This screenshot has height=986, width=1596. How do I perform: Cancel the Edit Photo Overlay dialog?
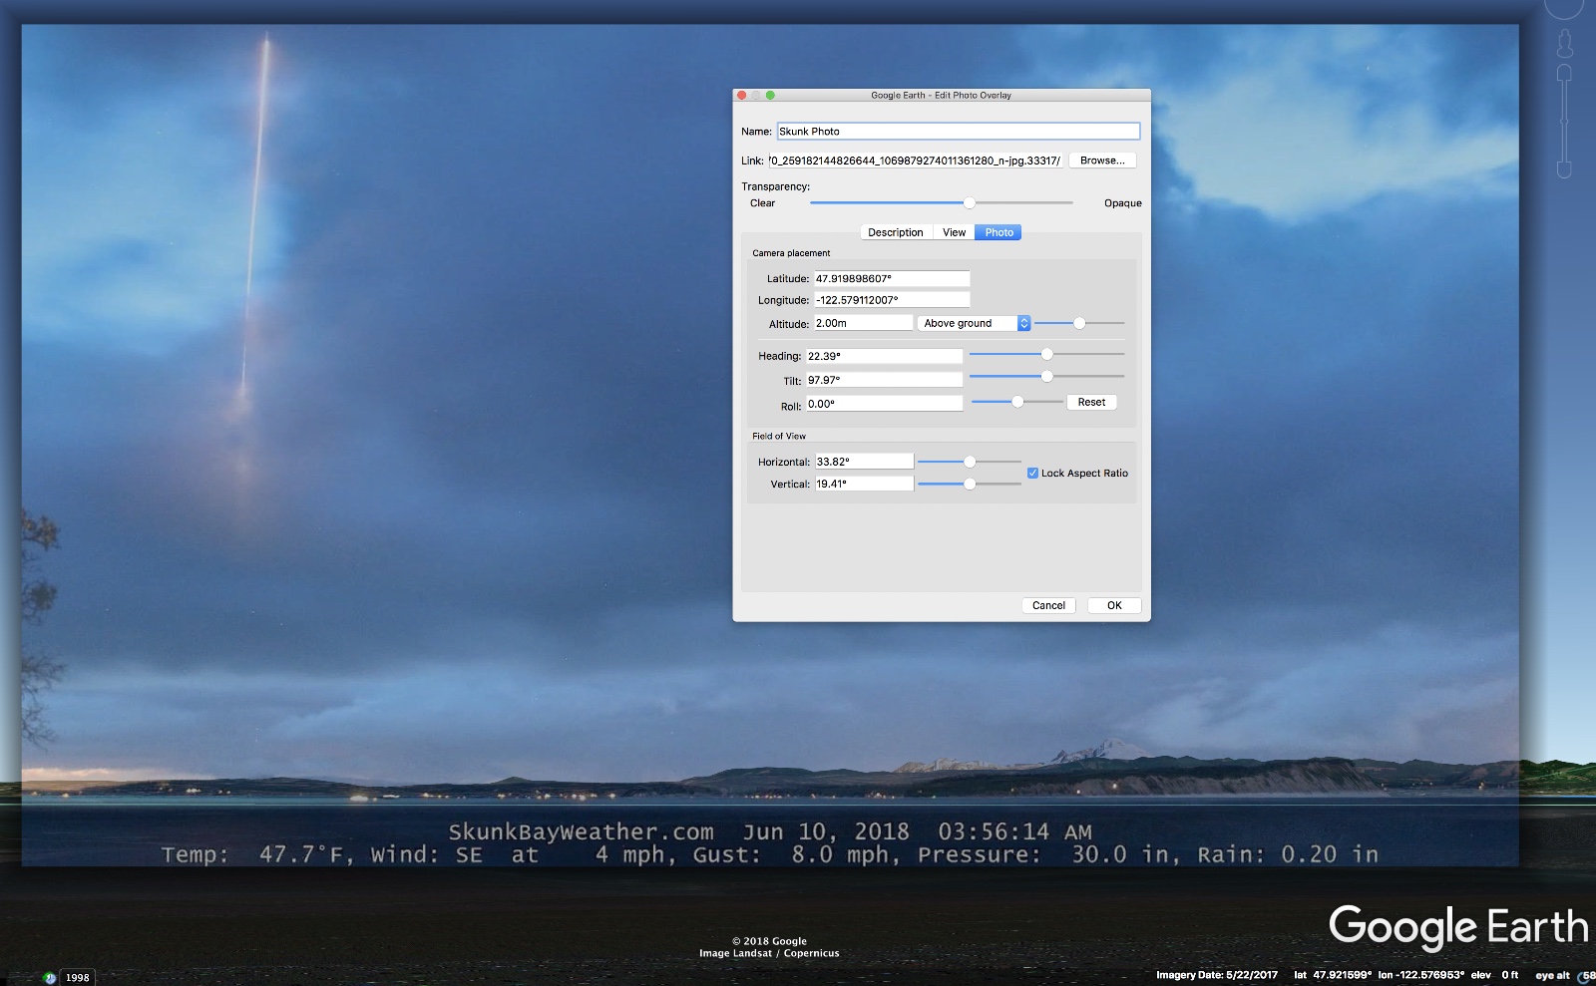(1048, 605)
